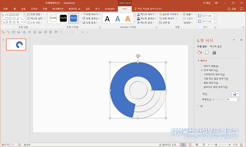Click the Effects pentagon icon
Screen dimensions: 246x147
pos(207,53)
